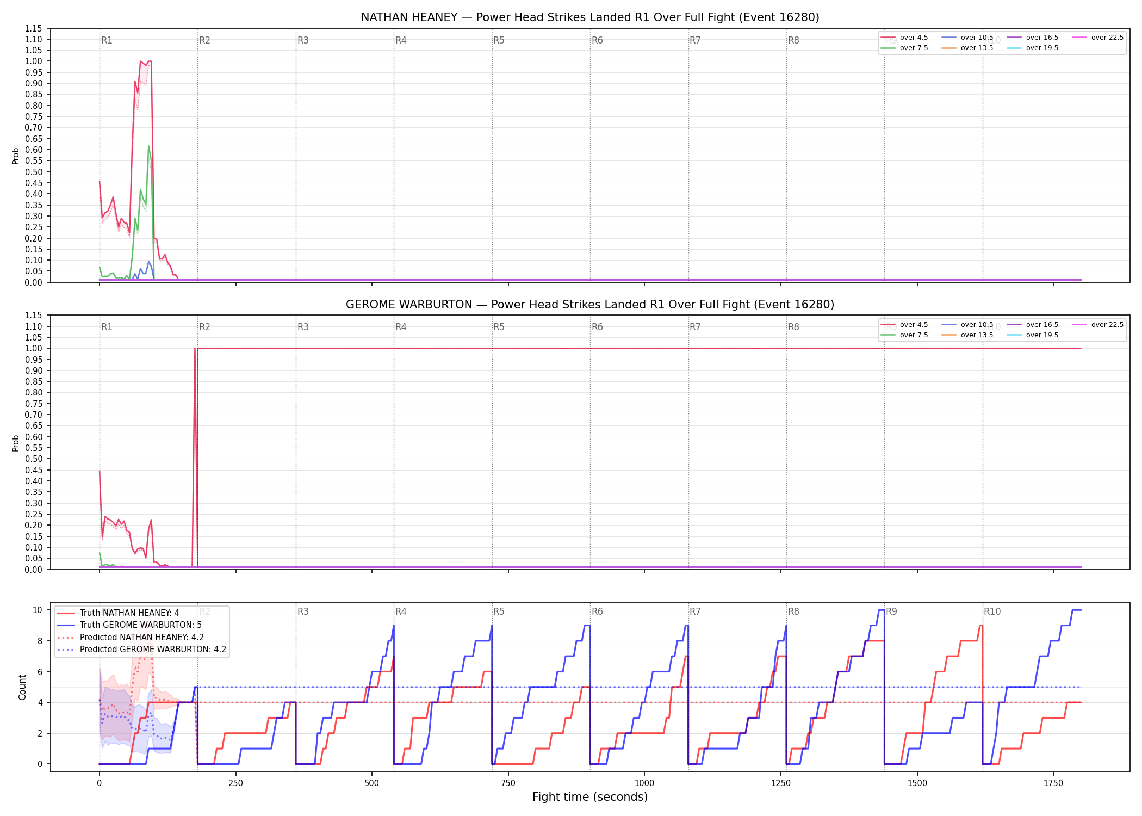This screenshot has height=816, width=1142.
Task: Click the 1000 tick label on x-axis
Action: tap(644, 783)
